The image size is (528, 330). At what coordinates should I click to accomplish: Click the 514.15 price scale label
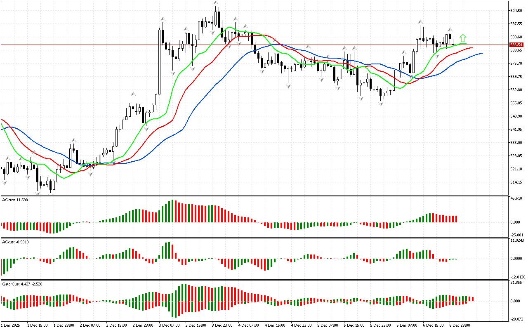coord(516,182)
